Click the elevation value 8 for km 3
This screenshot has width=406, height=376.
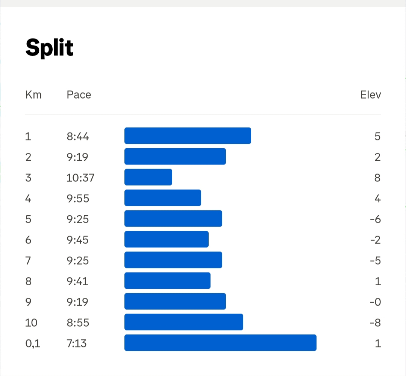pyautogui.click(x=377, y=178)
